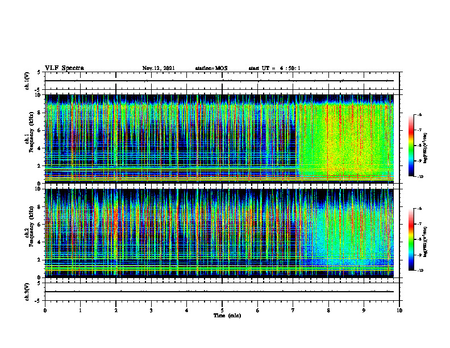Click the '4' kHz tick on ch.2 axis
Image resolution: width=450 pixels, height=348 pixels.
[x=40, y=242]
